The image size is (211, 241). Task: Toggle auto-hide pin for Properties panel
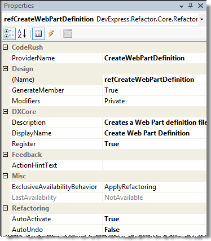pos(191,6)
